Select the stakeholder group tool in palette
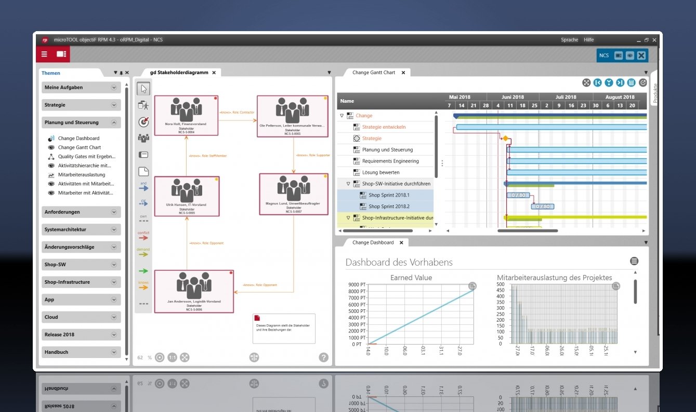696x412 pixels. pyautogui.click(x=143, y=138)
